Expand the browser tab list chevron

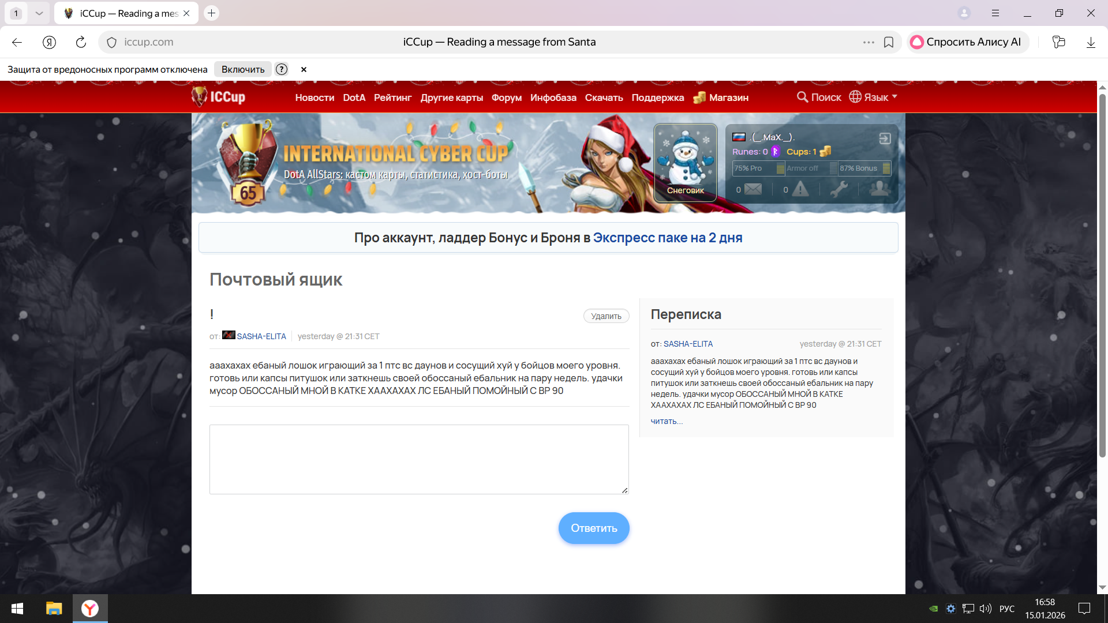click(39, 13)
